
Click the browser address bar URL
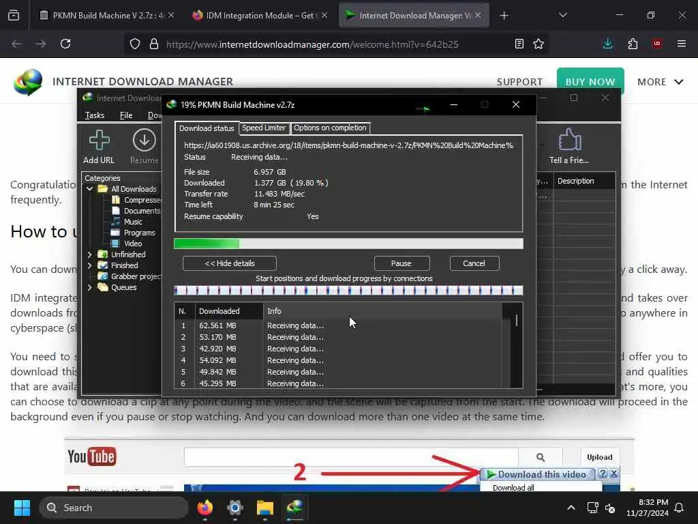pos(312,44)
